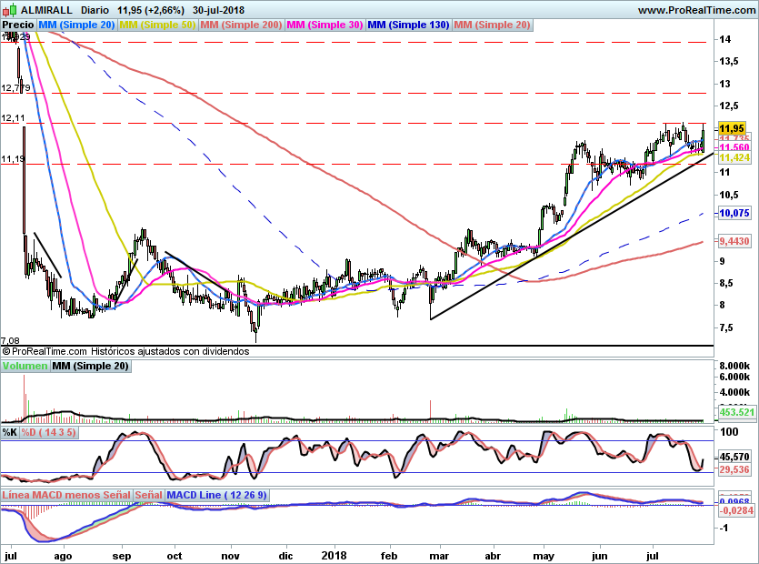Click the green 453.521 volume tag
Viewport: 759px width, 564px height.
(x=736, y=412)
